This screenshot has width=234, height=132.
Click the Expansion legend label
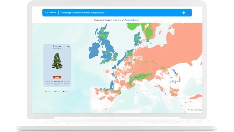click(66, 92)
